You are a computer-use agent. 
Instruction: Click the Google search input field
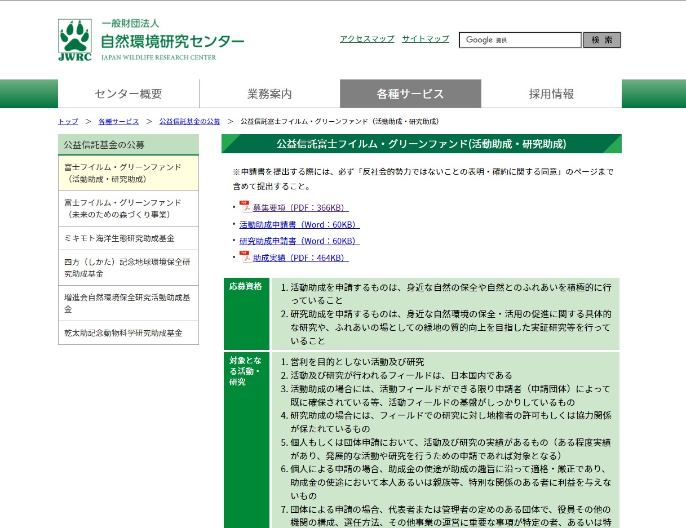520,40
